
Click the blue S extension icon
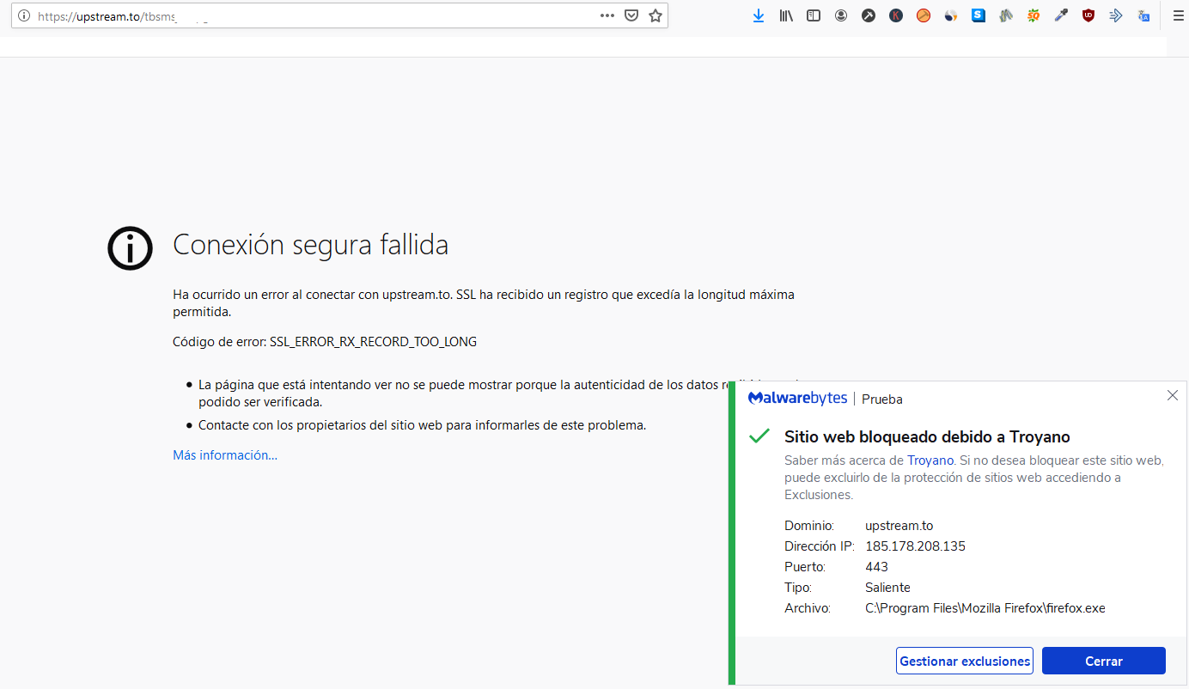pos(979,15)
